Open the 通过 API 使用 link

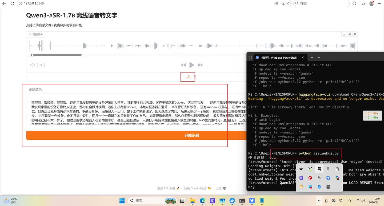tap(168, 188)
